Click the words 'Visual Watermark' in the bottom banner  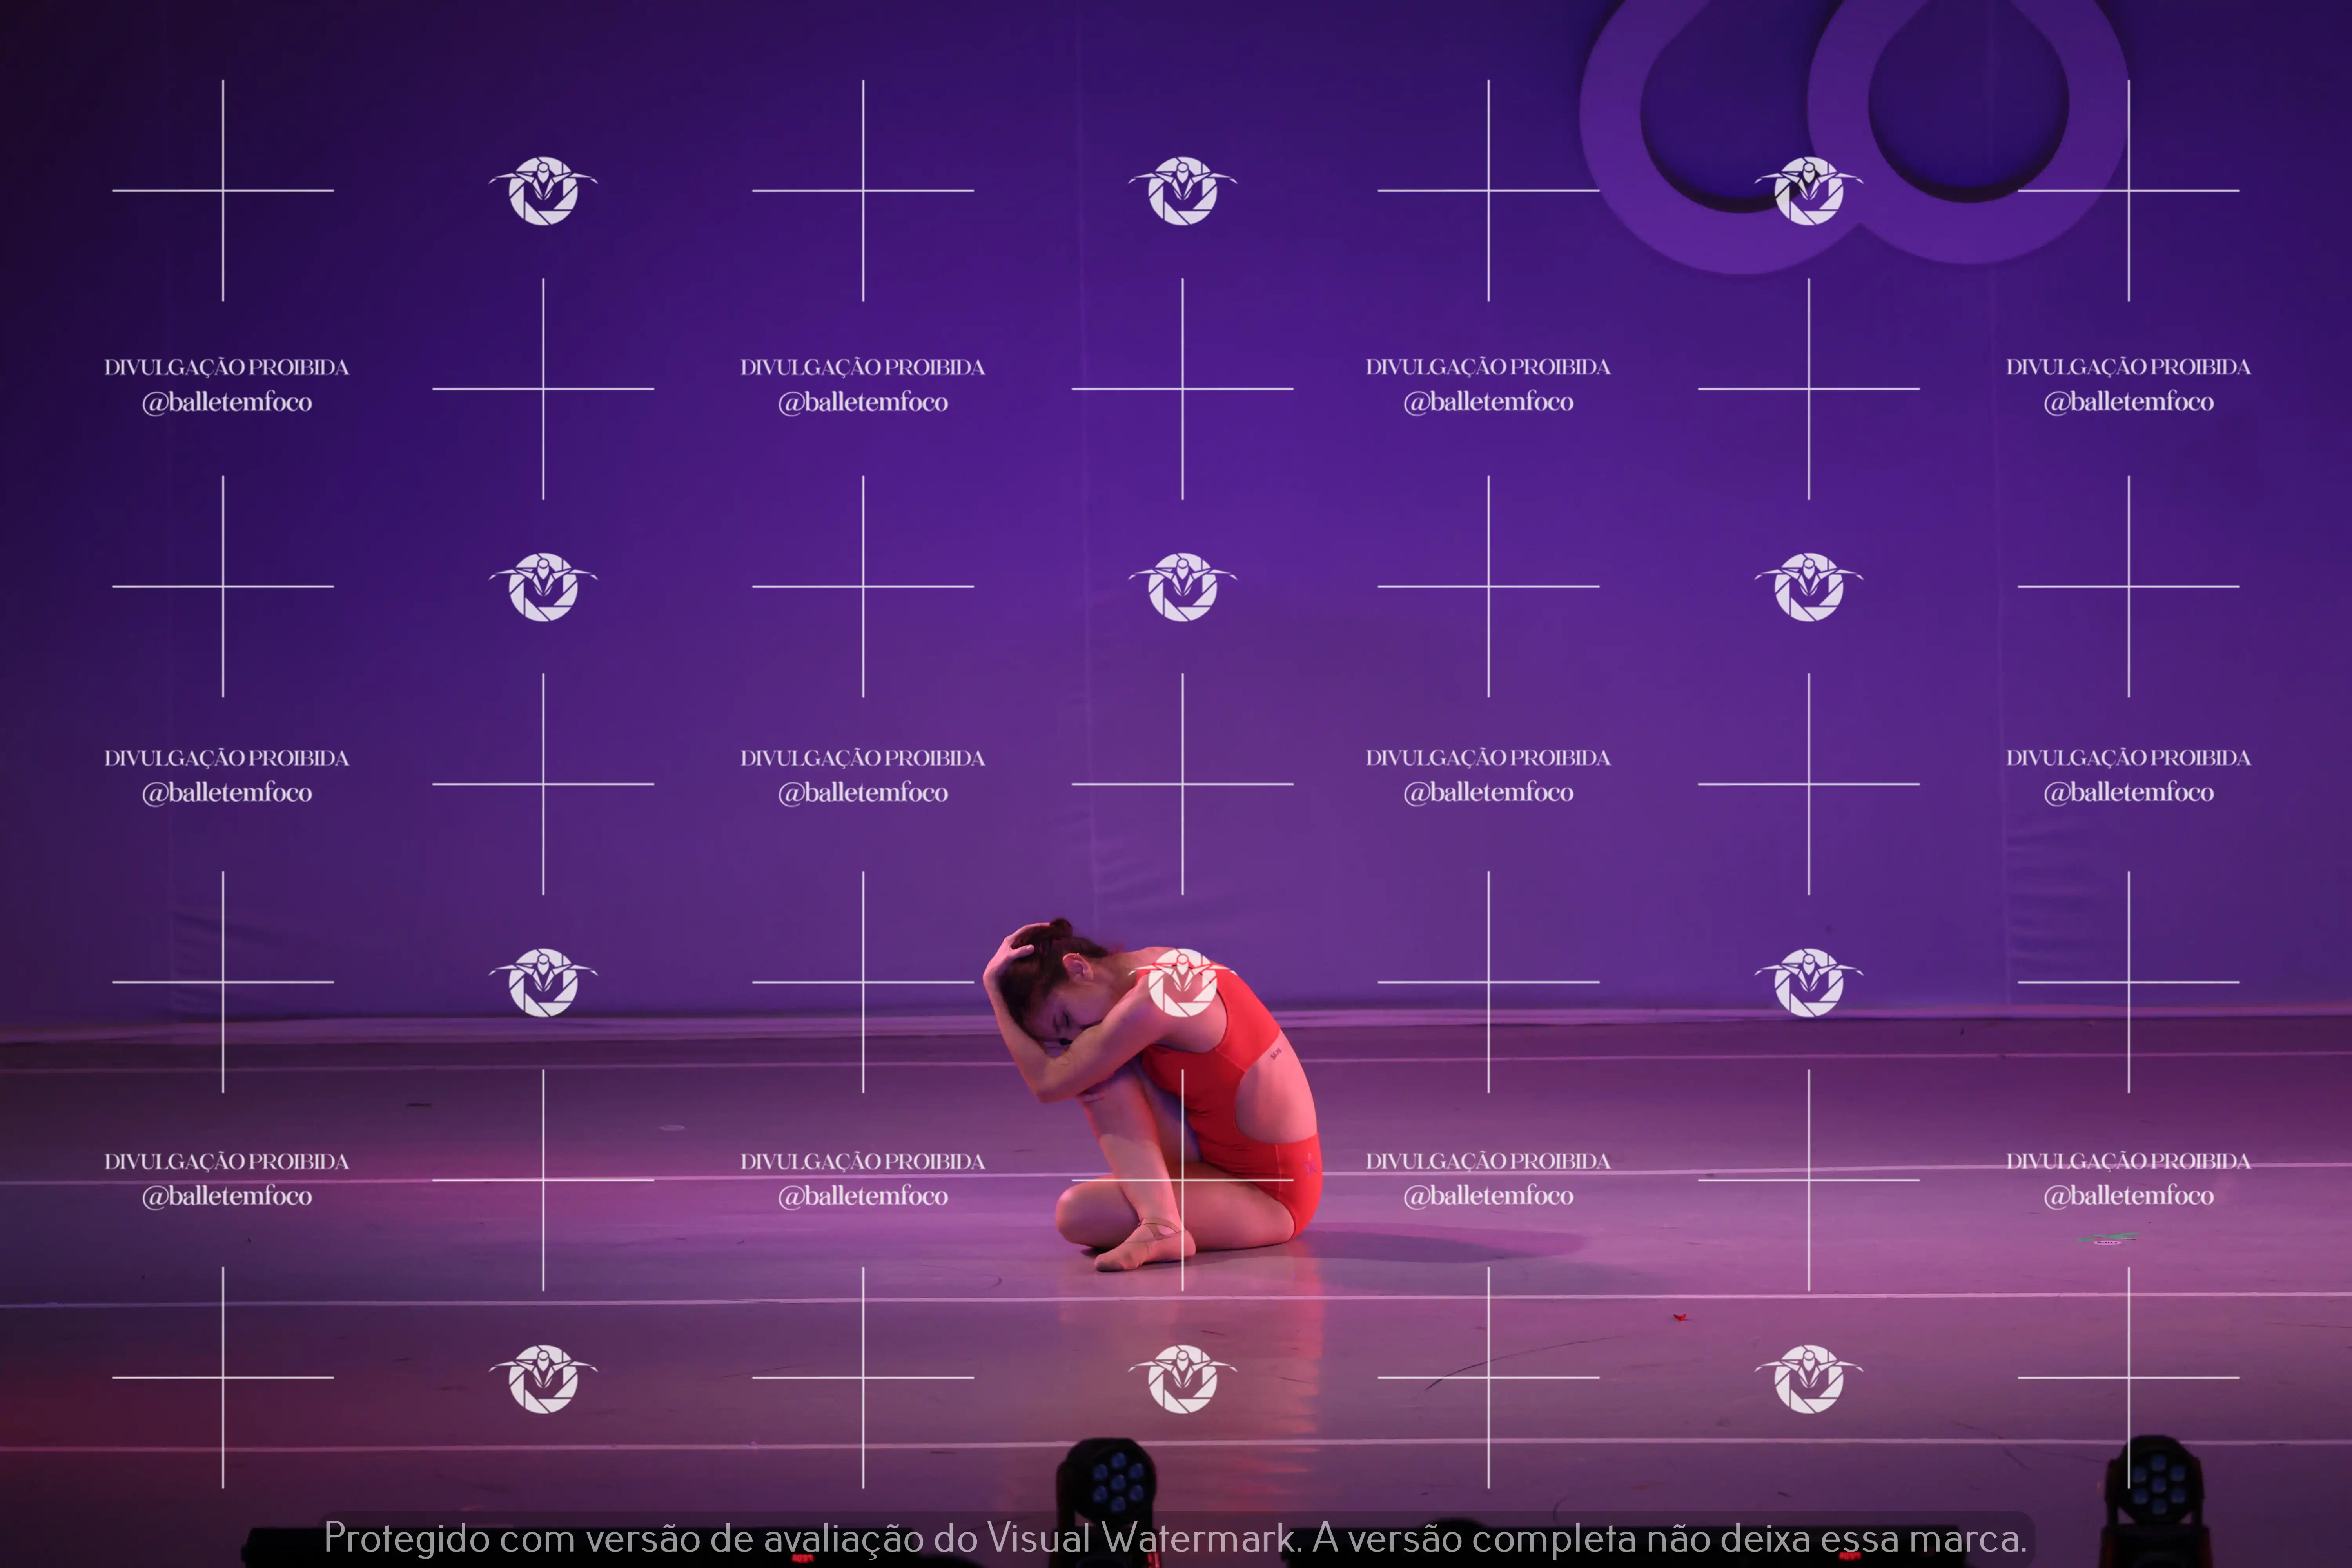[x=1140, y=1538]
